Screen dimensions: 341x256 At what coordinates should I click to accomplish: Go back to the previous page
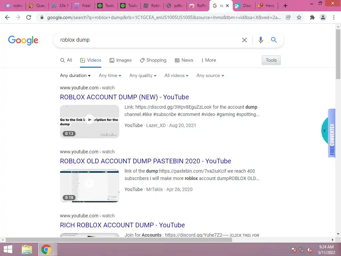[x=7, y=17]
